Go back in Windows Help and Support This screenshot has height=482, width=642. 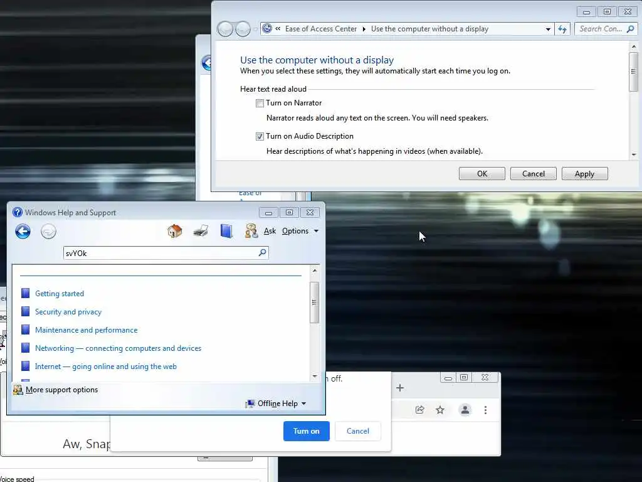23,232
